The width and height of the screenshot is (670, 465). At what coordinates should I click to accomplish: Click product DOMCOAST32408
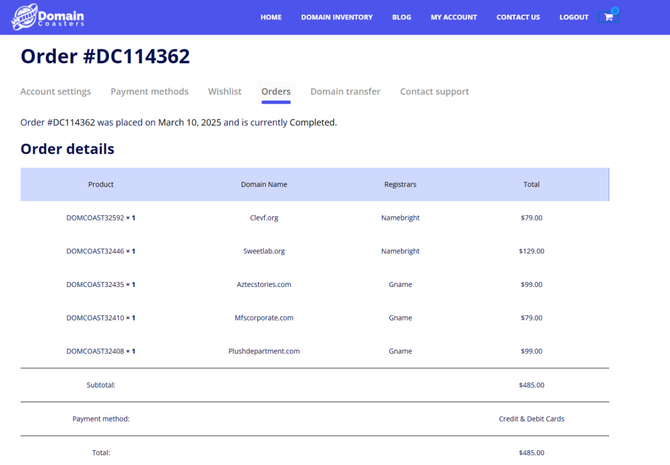[x=95, y=351]
